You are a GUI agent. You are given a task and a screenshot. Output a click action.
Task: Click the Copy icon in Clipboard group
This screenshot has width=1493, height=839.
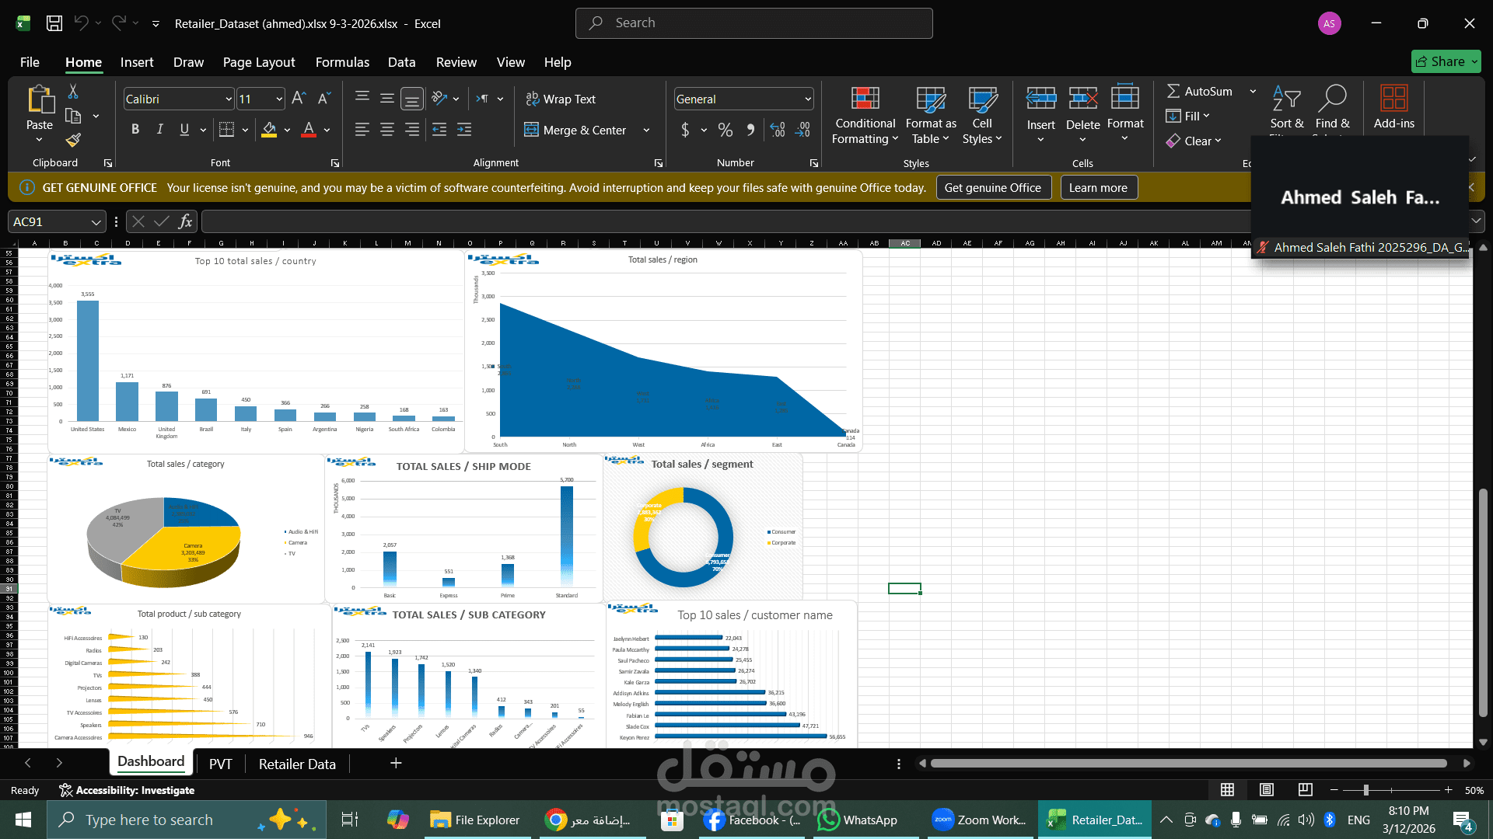coord(73,117)
